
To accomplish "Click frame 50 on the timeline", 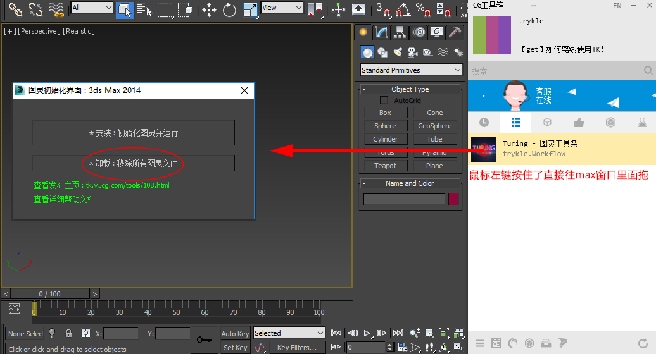I will coord(177,312).
